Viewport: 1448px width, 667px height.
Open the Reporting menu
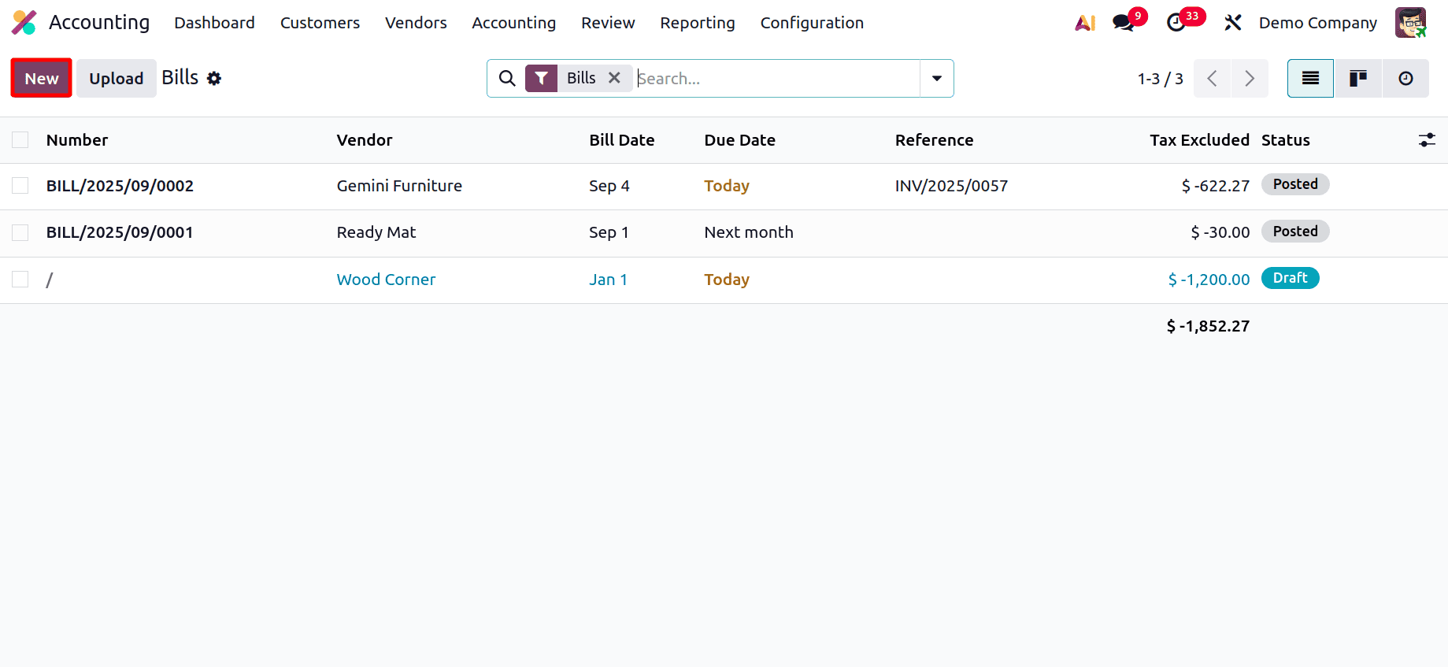click(697, 23)
